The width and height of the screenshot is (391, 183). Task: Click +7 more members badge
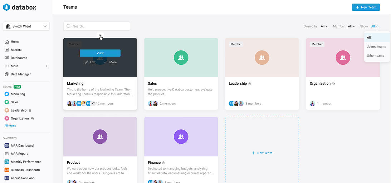(x=93, y=104)
